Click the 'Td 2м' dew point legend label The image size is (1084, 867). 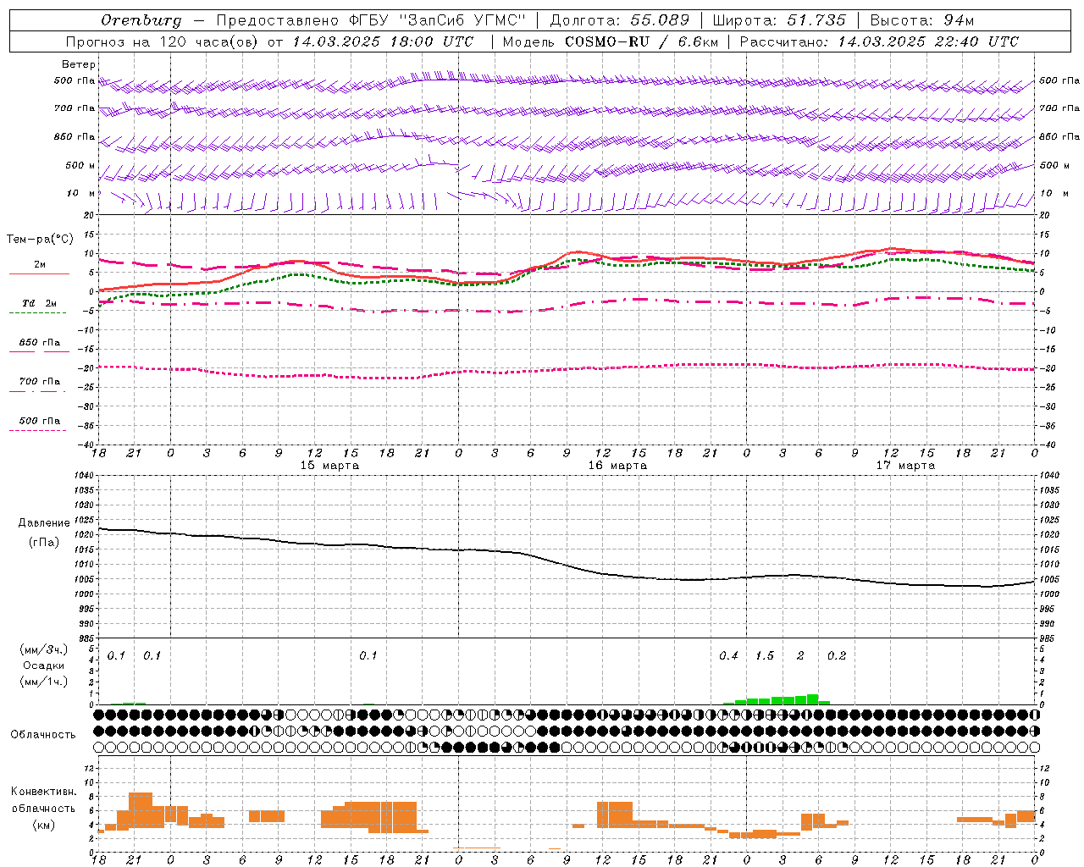tap(40, 303)
